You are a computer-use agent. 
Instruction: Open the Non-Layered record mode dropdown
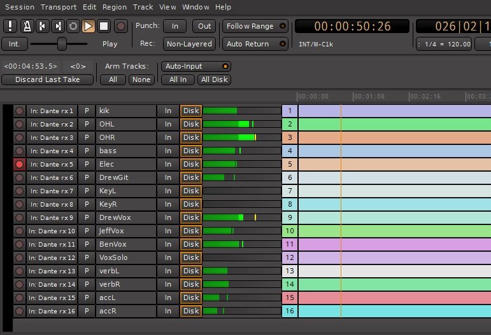(189, 44)
